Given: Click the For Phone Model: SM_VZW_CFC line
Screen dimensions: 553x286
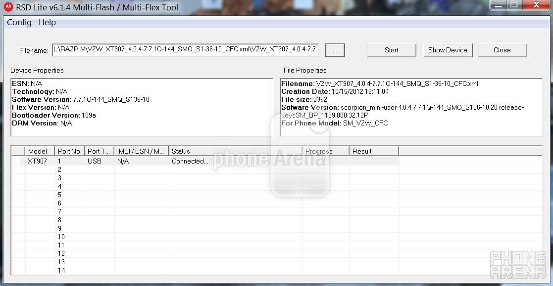Looking at the screenshot, I should (334, 123).
